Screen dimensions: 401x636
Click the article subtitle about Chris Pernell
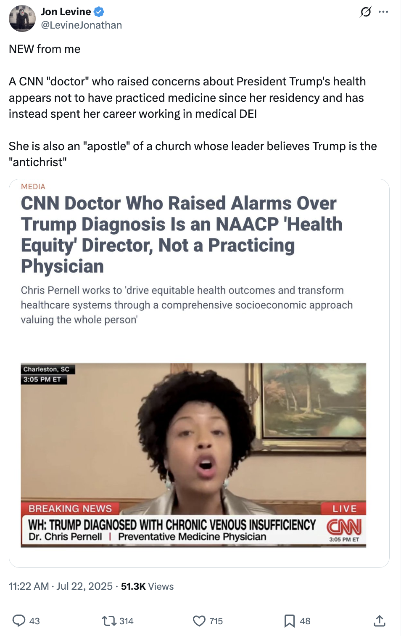[187, 305]
